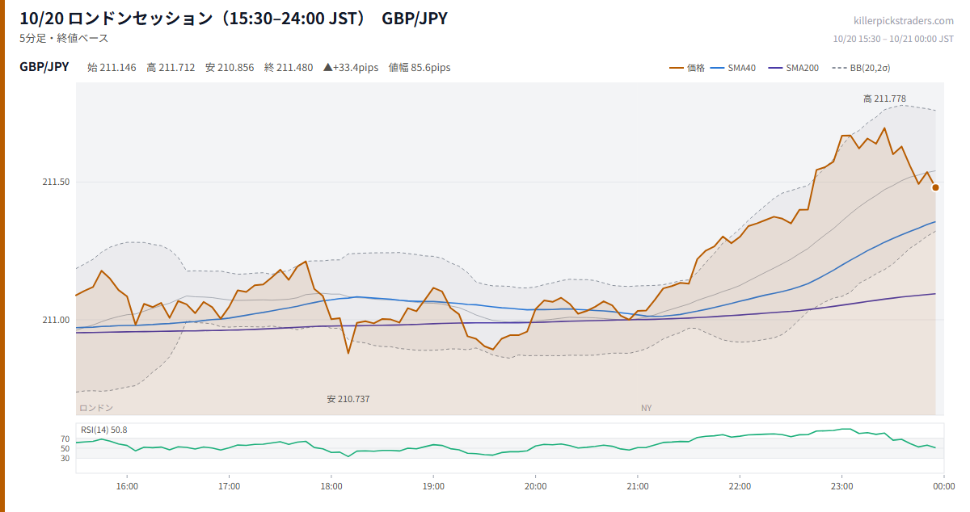Select the low value 安 210.856
Viewport: 970px width, 512px height.
tap(230, 68)
